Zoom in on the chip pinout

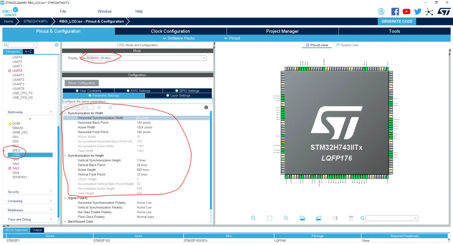253,218
